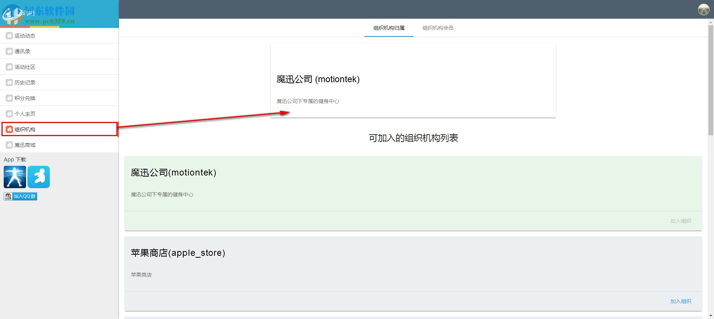Click the 活动社区 sidebar icon
The width and height of the screenshot is (714, 319).
click(x=9, y=67)
